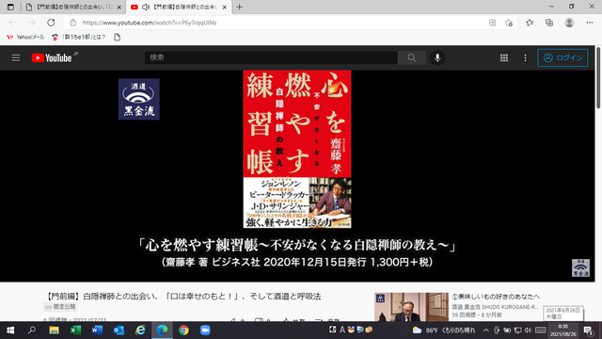The image size is (602, 339).
Task: Open Edge settings and more menu
Action: pos(590,23)
